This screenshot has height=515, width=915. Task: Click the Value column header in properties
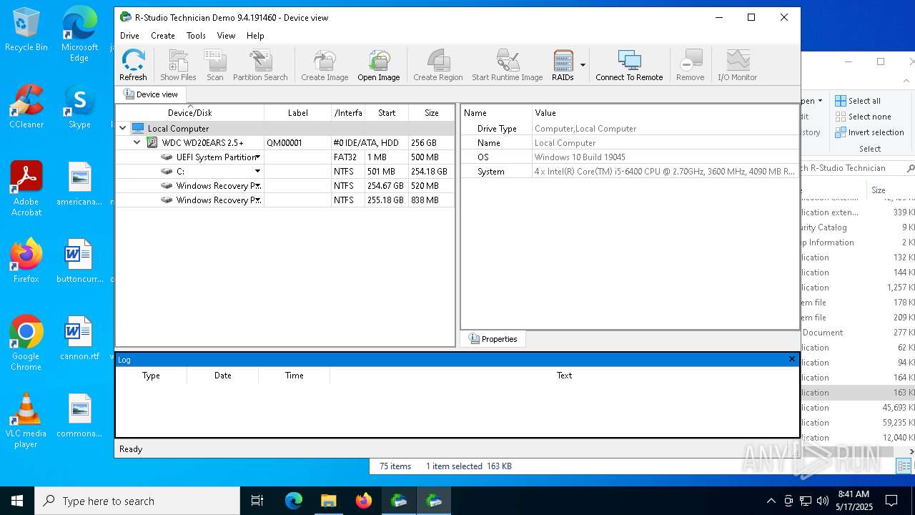[665, 113]
